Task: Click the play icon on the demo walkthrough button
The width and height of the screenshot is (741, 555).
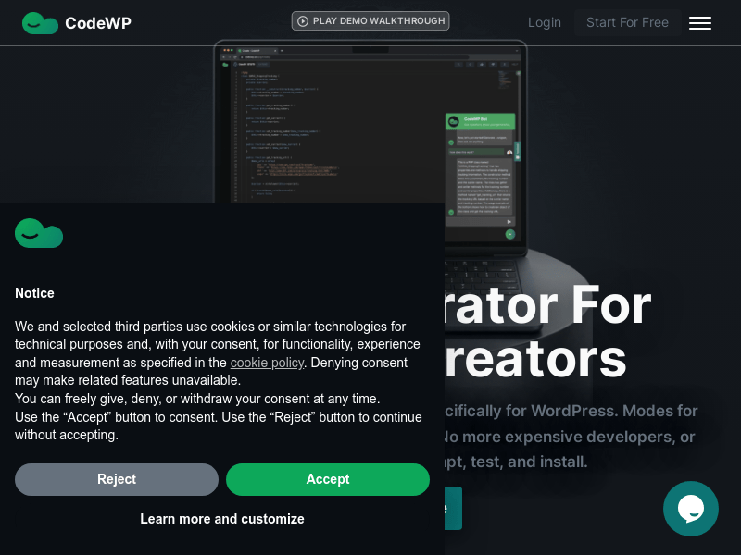Action: pos(301,20)
